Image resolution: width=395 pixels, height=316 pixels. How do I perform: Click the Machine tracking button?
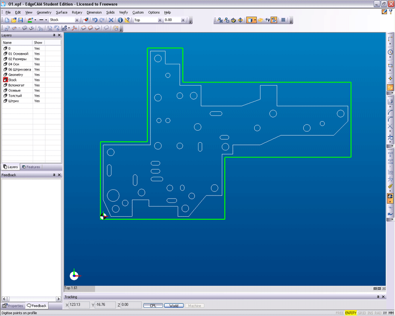click(x=194, y=306)
